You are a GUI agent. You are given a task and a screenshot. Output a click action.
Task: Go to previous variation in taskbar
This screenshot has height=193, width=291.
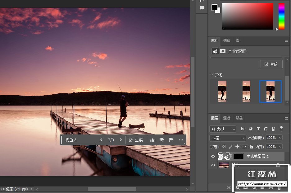[x=101, y=140]
